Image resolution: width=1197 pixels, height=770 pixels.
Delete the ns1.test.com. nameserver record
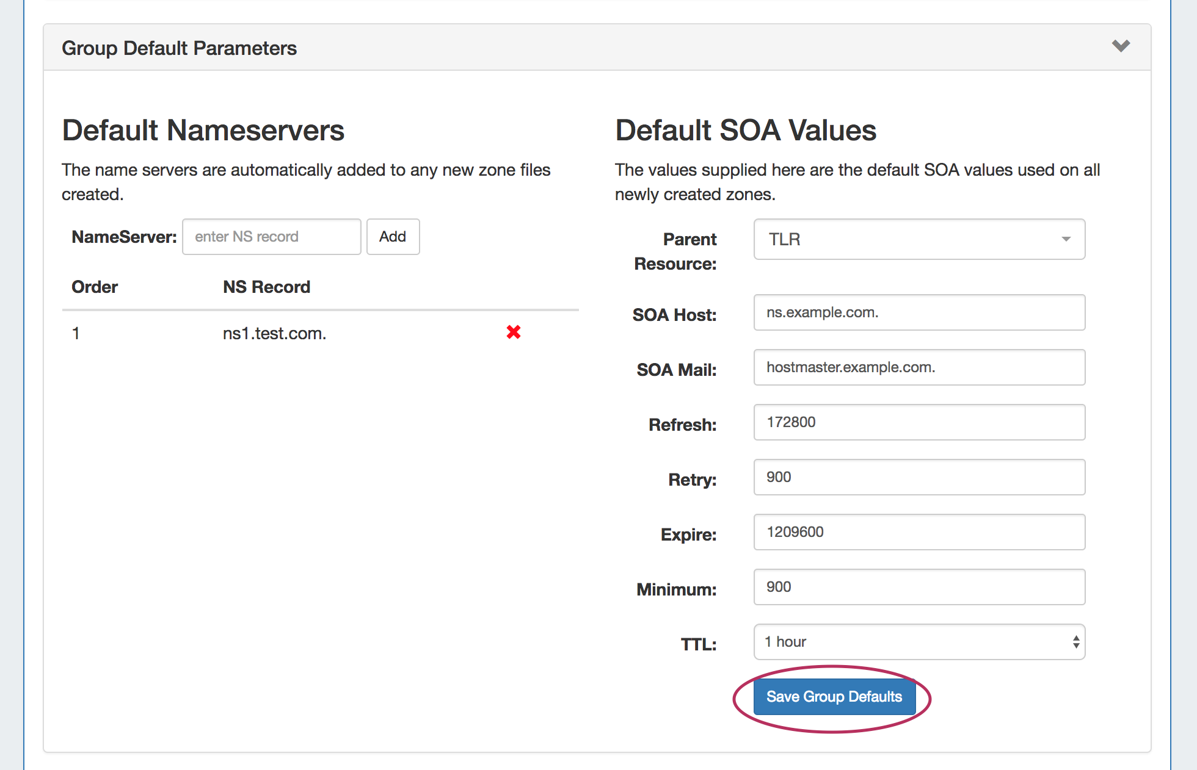513,332
